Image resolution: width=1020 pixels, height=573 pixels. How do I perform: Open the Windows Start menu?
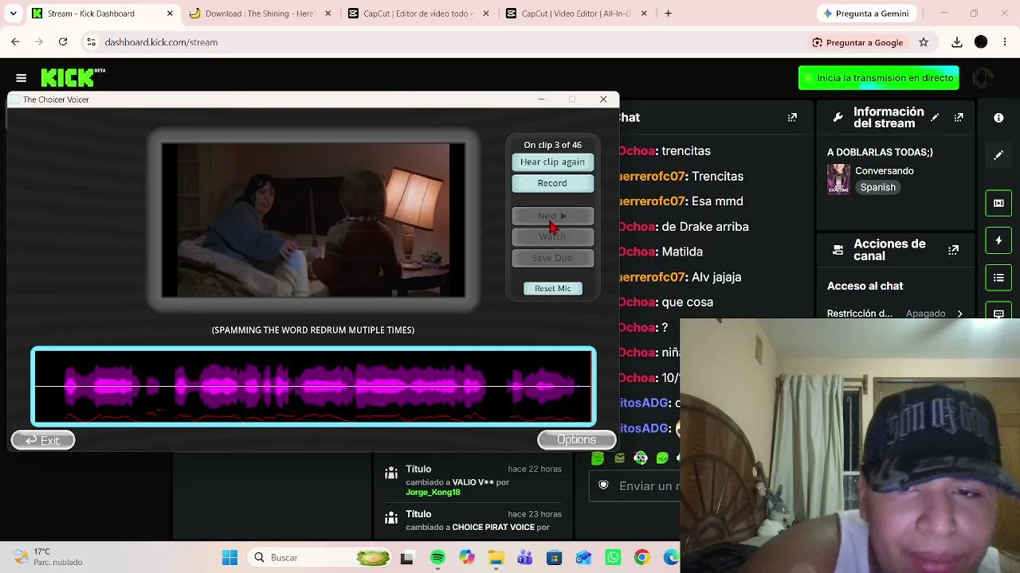tap(229, 557)
